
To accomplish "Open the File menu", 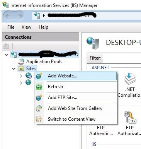I will pyautogui.click(x=11, y=27).
